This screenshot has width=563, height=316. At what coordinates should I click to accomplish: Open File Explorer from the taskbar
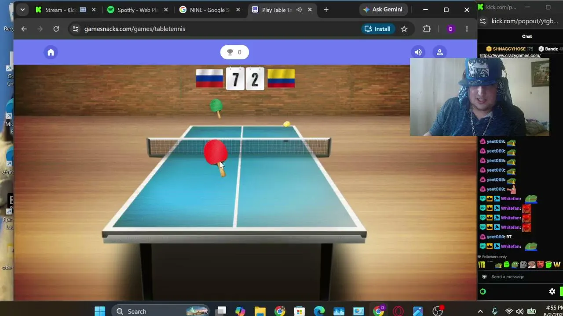tap(260, 311)
